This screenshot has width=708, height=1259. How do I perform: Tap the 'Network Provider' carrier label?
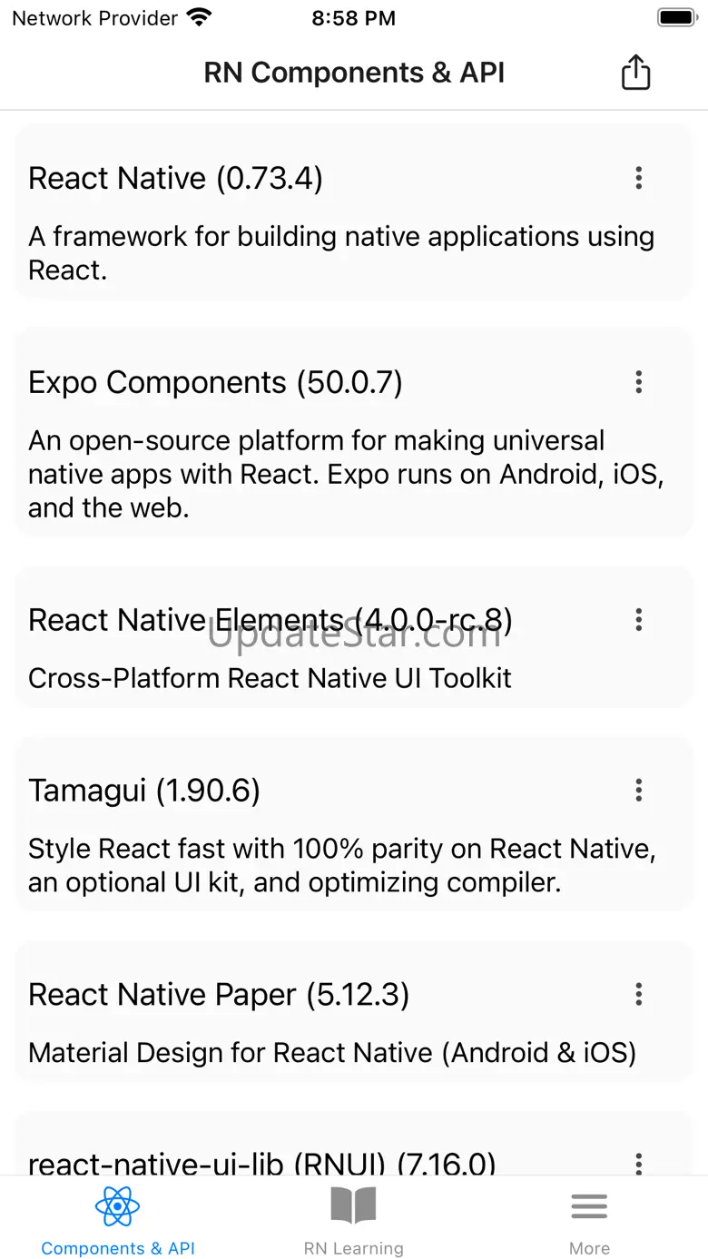click(94, 18)
